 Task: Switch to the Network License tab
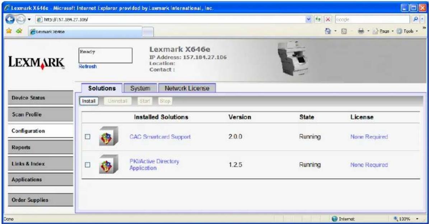coord(187,88)
